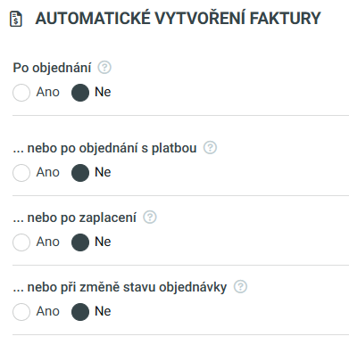Select Ano radio circle under Po objednání
Image resolution: width=349 pixels, height=353 pixels.
pos(21,93)
